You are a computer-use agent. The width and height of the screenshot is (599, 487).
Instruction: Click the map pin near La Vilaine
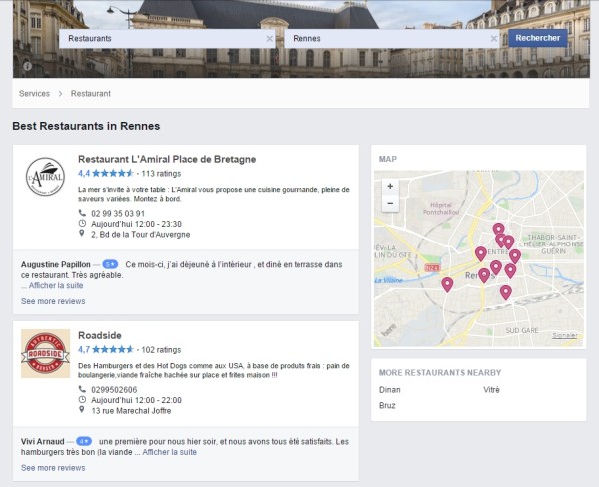tap(447, 285)
